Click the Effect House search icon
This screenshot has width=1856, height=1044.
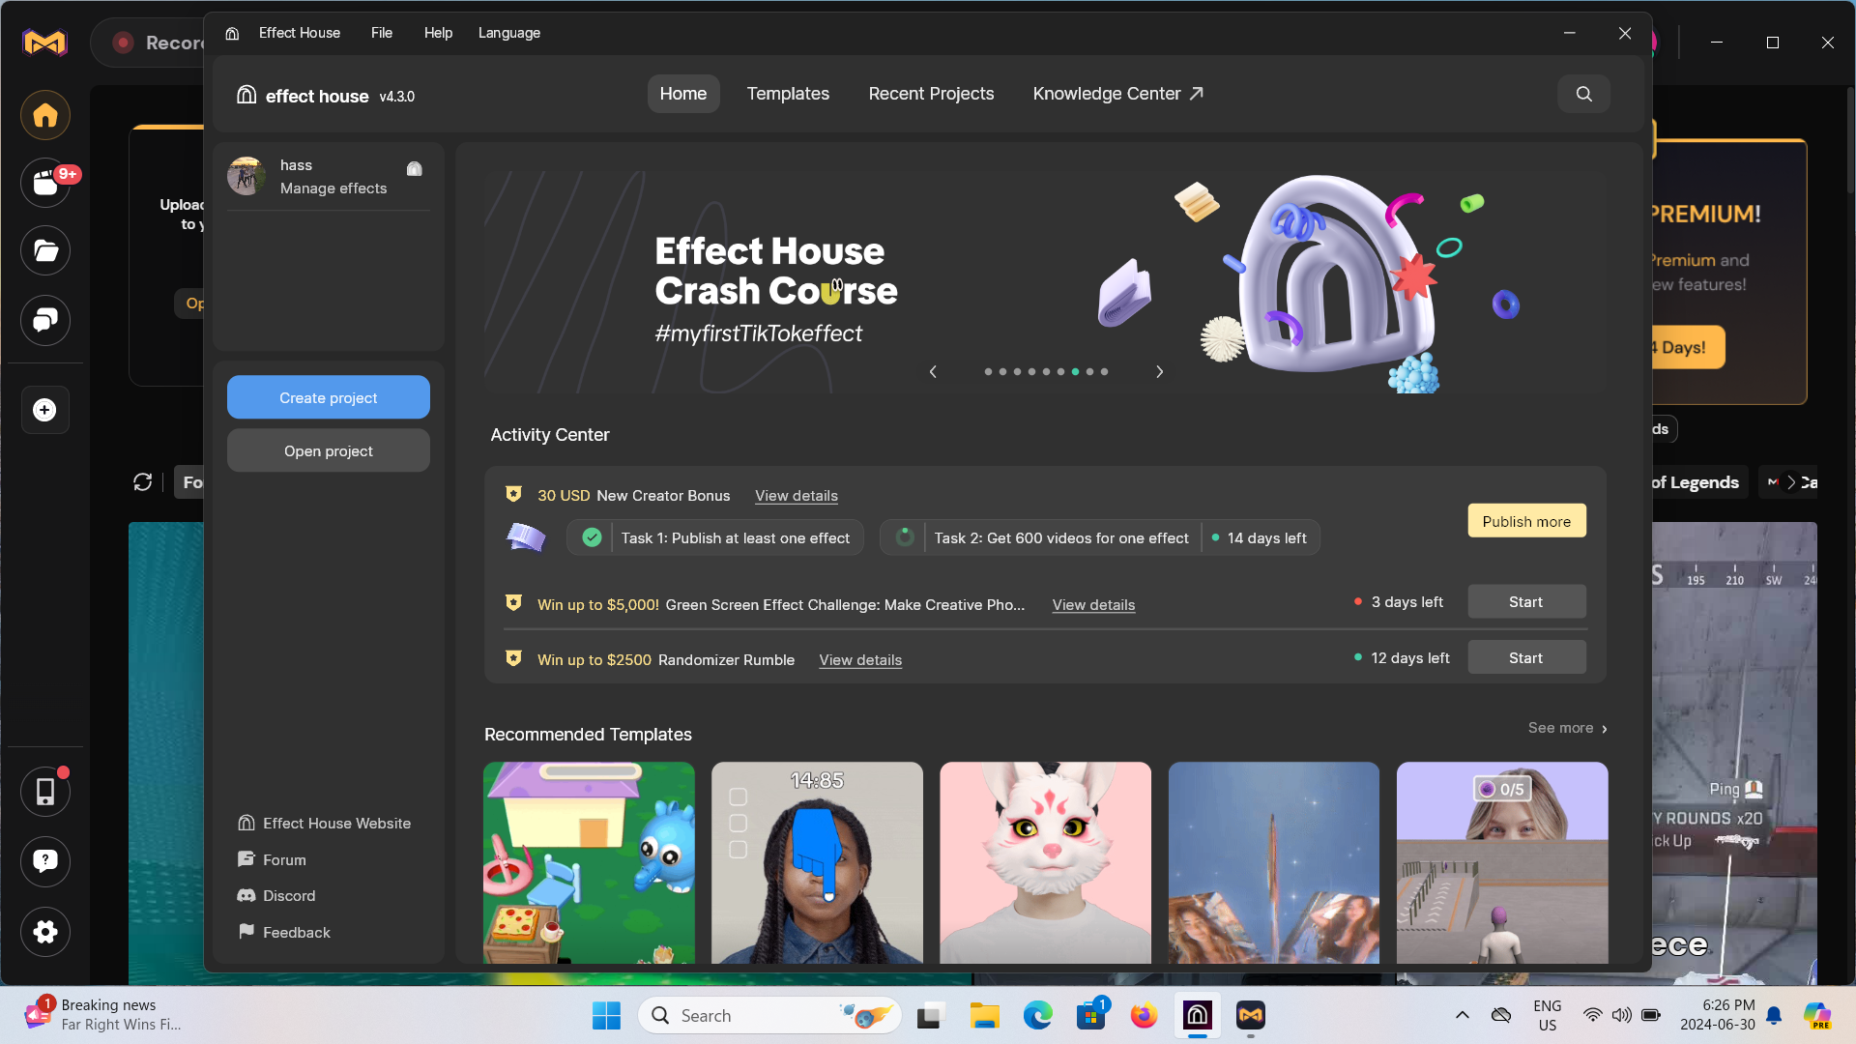click(1583, 94)
